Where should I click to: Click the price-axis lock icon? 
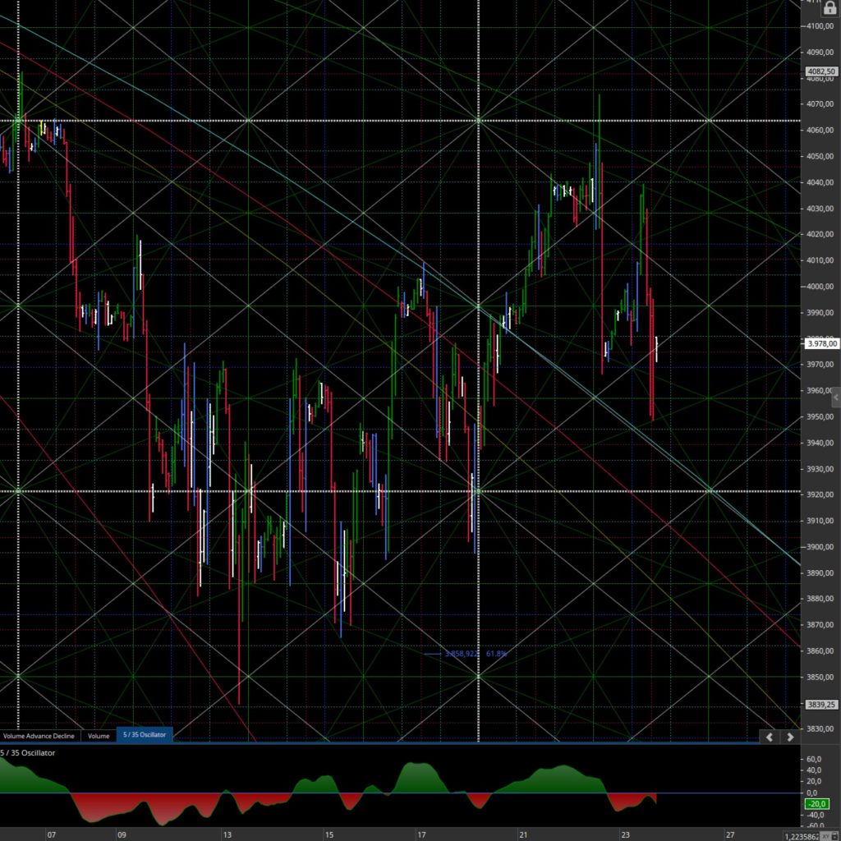[830, 8]
